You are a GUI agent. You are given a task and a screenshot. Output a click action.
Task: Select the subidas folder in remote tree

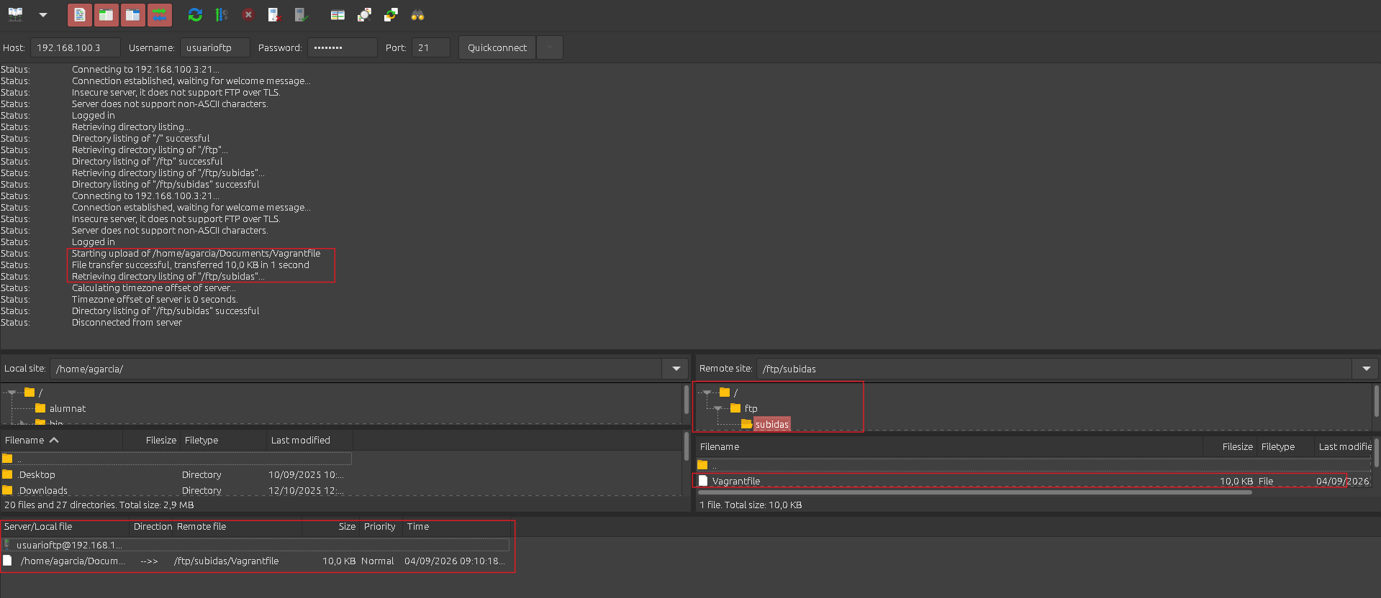click(771, 424)
